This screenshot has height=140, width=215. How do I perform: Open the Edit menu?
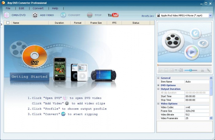click(21, 8)
